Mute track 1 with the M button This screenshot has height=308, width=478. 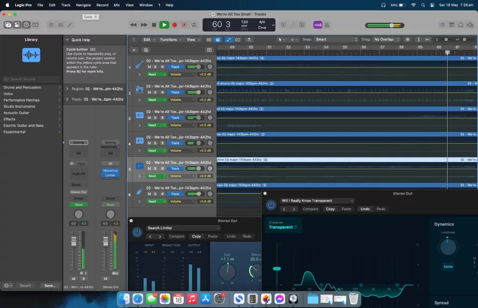[x=149, y=67]
